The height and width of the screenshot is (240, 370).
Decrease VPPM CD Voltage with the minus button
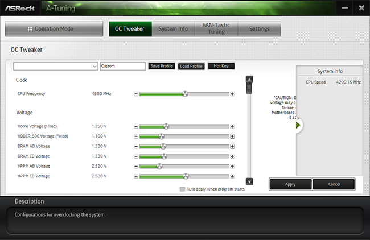(136, 176)
